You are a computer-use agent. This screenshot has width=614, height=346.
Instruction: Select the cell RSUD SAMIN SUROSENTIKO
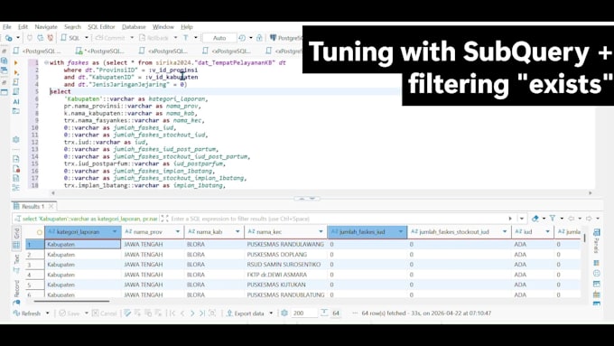pos(285,265)
